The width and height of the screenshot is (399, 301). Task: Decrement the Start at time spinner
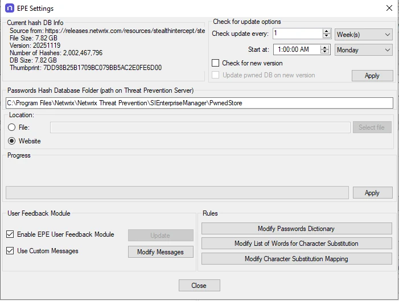pyautogui.click(x=324, y=52)
